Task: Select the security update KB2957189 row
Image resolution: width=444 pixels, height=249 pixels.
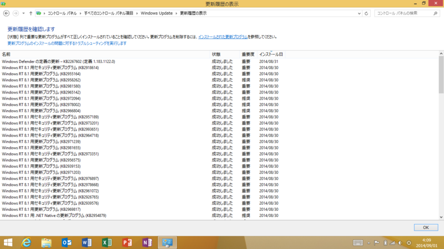Action: (x=142, y=117)
